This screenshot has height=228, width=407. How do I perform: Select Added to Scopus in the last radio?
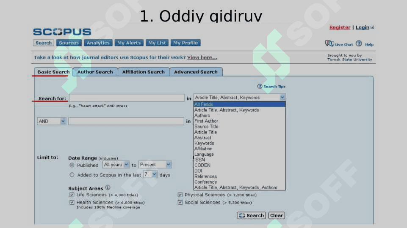(72, 175)
